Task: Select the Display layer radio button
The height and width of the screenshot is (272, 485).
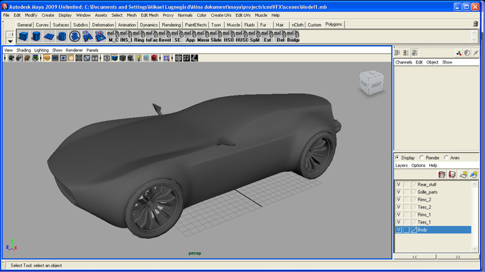Action: [x=398, y=158]
